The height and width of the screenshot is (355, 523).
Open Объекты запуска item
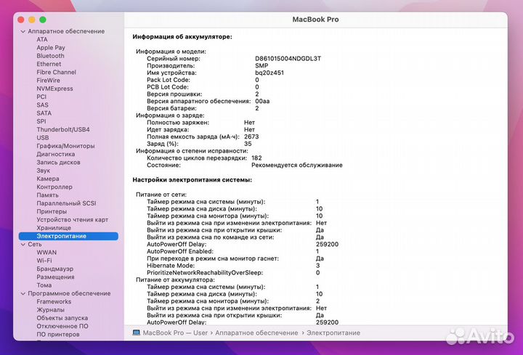(62, 318)
